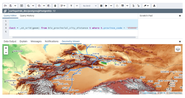Expand the save options dropdown arrow
Image resolution: width=185 pixels, height=98 pixels.
(15, 6)
